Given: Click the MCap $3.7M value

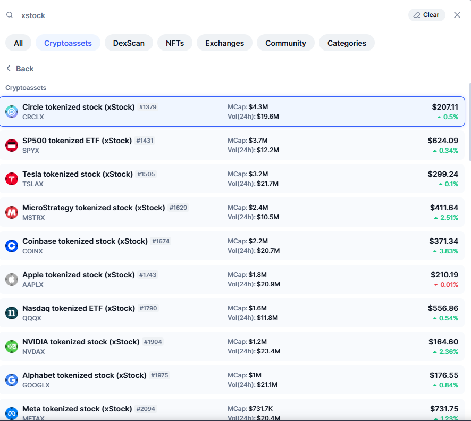Looking at the screenshot, I should [258, 141].
